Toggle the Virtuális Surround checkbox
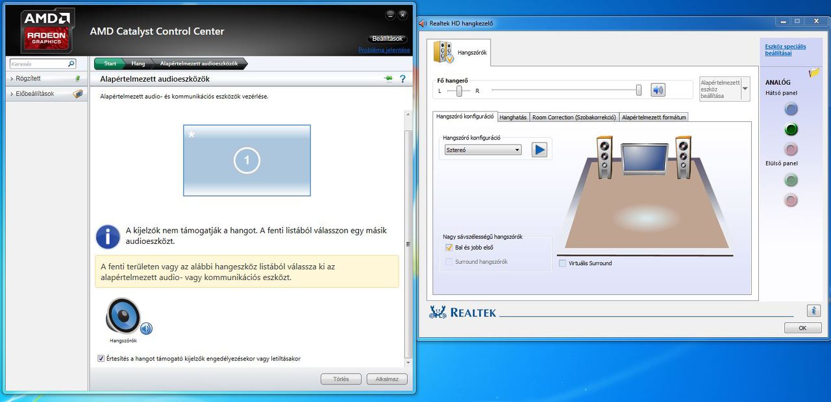 [562, 263]
